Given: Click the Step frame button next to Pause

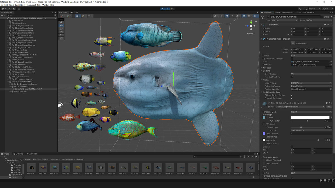Looking at the screenshot, I should click(x=173, y=9).
